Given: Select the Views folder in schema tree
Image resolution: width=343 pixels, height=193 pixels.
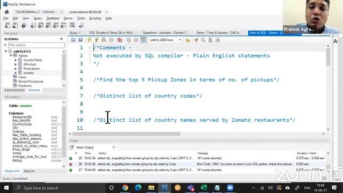Looking at the screenshot, I should click(23, 77).
